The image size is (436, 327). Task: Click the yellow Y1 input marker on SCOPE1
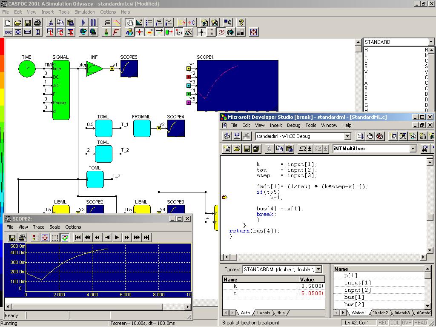coord(189,69)
